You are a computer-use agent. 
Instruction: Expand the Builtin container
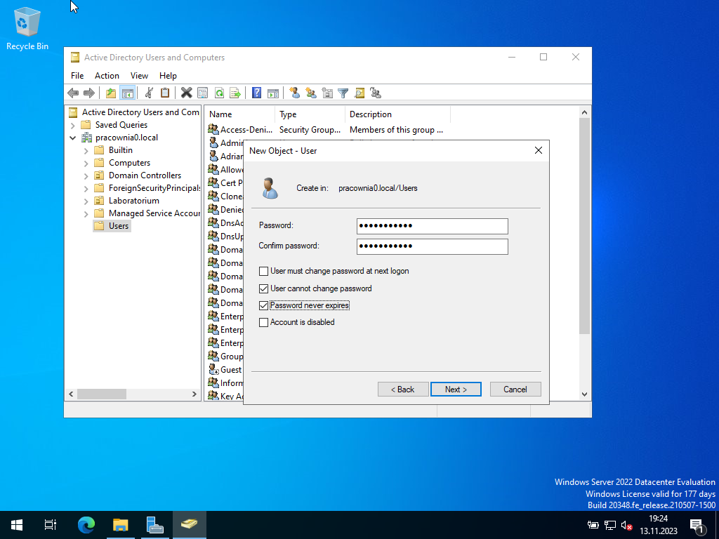tap(86, 150)
